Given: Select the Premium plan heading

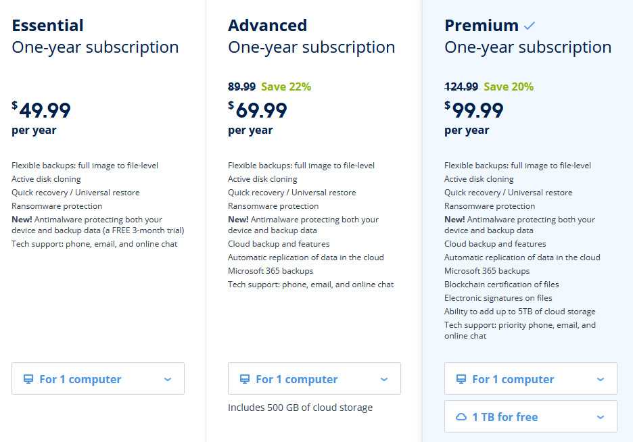Looking at the screenshot, I should [x=482, y=26].
